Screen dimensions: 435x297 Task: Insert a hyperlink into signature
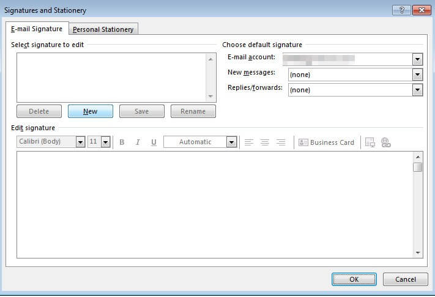pyautogui.click(x=385, y=142)
